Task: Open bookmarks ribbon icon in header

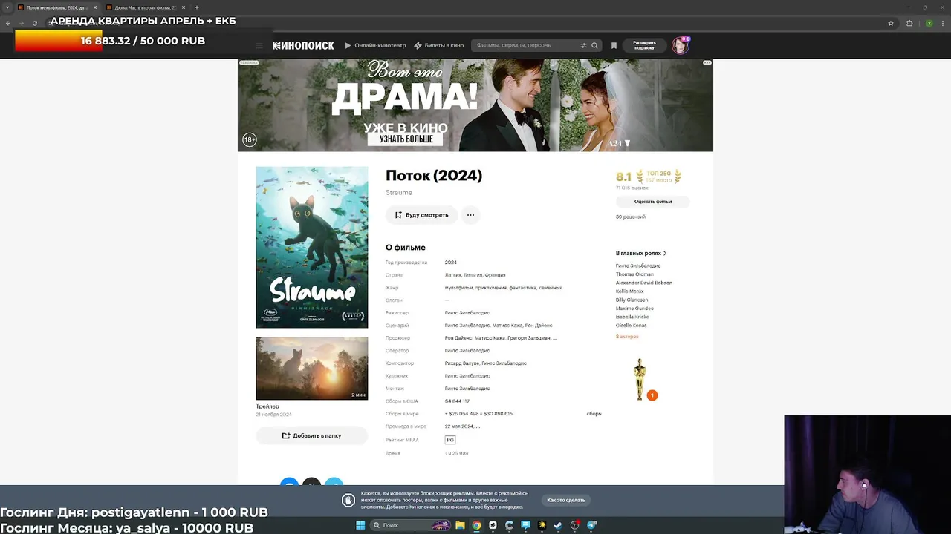Action: (614, 46)
